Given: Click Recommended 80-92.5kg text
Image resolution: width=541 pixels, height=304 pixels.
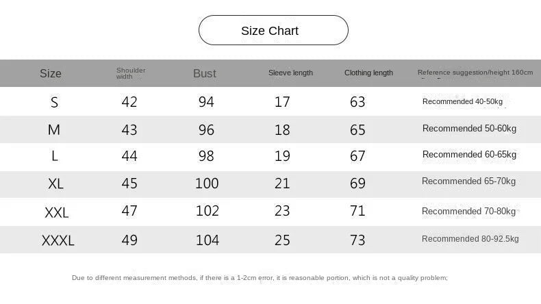Looking at the screenshot, I should tap(470, 239).
